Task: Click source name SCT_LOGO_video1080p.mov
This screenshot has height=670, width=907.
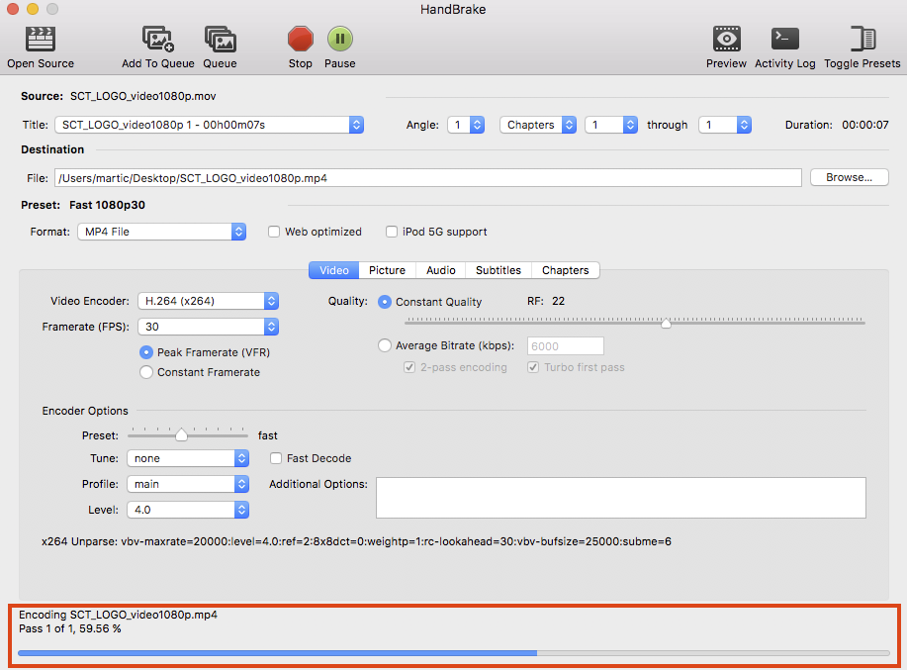Action: click(142, 96)
